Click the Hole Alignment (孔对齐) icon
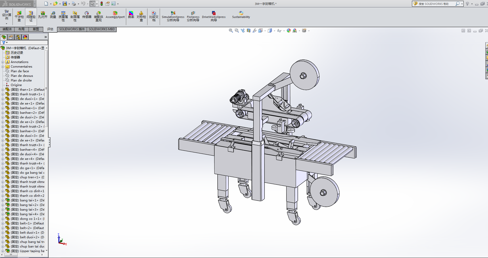The width and height of the screenshot is (488, 258). [x=43, y=15]
